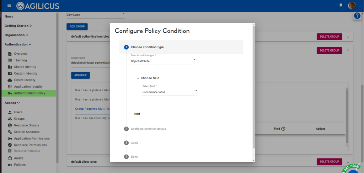
Task: Select the Configure condition details step
Action: (148, 129)
